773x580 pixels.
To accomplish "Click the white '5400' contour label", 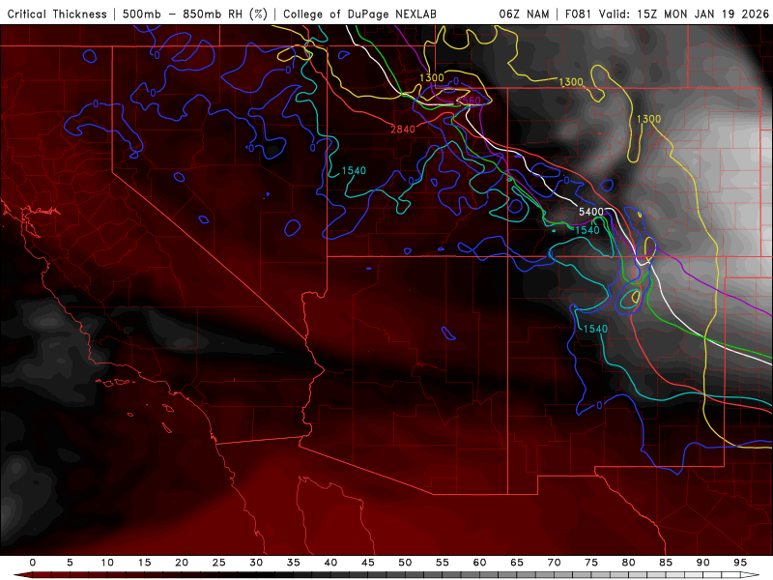I will [590, 212].
